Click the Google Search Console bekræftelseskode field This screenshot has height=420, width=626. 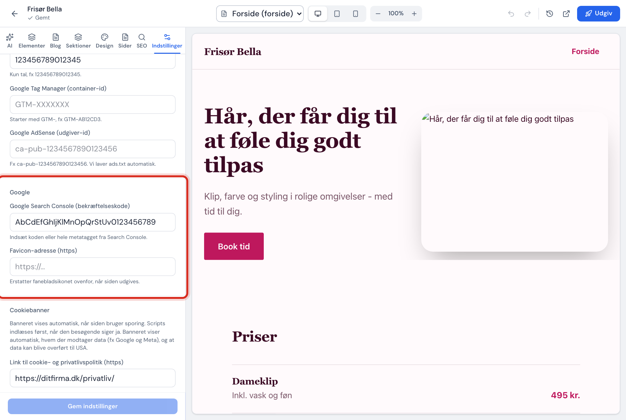tap(93, 222)
